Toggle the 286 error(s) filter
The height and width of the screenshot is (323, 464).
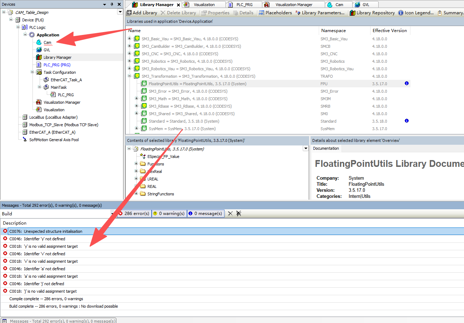pos(134,214)
